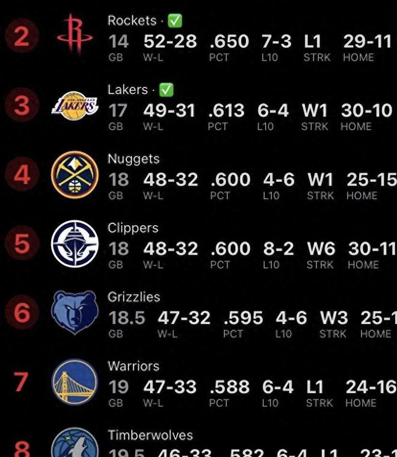Open the Houston Rockets team logo
397x457 pixels.
point(75,34)
